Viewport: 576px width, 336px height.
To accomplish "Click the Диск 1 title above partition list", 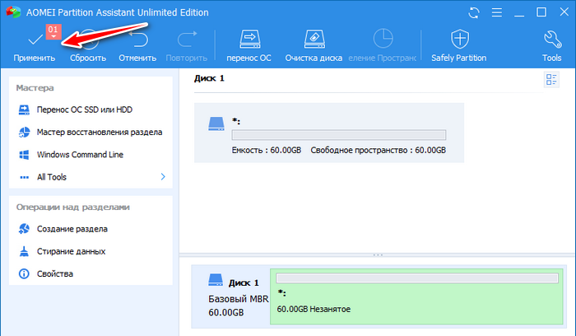I will point(209,78).
